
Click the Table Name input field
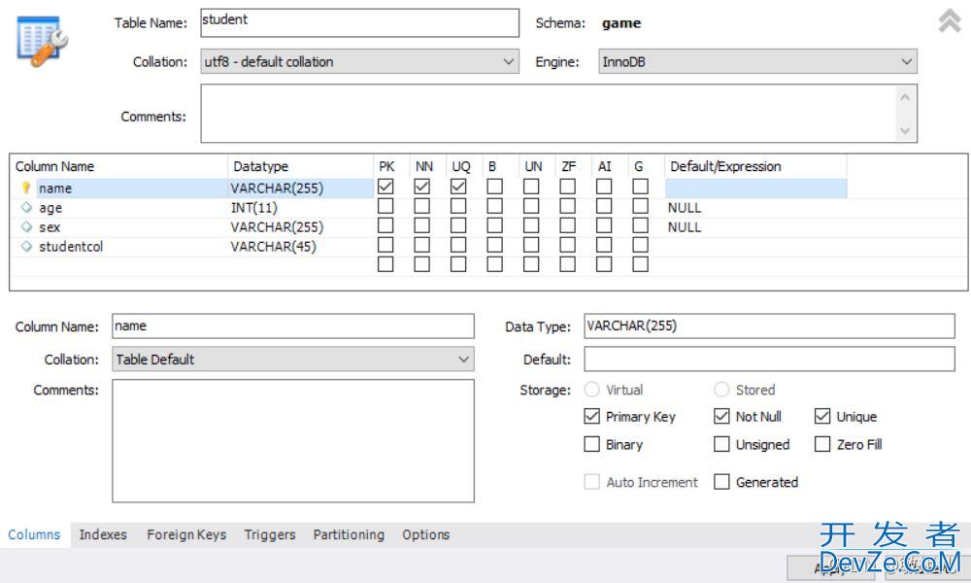(359, 22)
